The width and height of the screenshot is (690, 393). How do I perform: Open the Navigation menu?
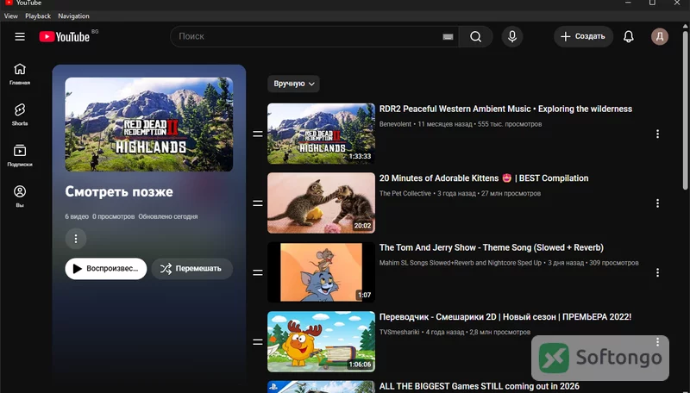pyautogui.click(x=73, y=16)
